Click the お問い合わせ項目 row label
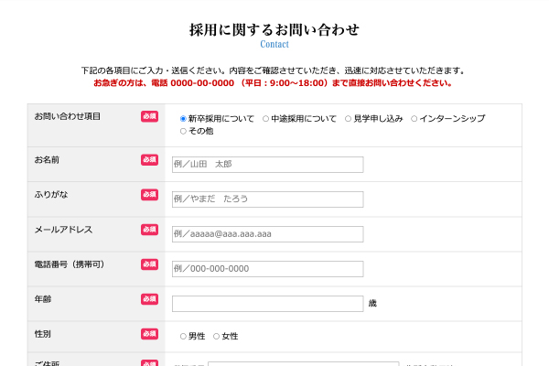Screen dimensions: 549x366 67,116
